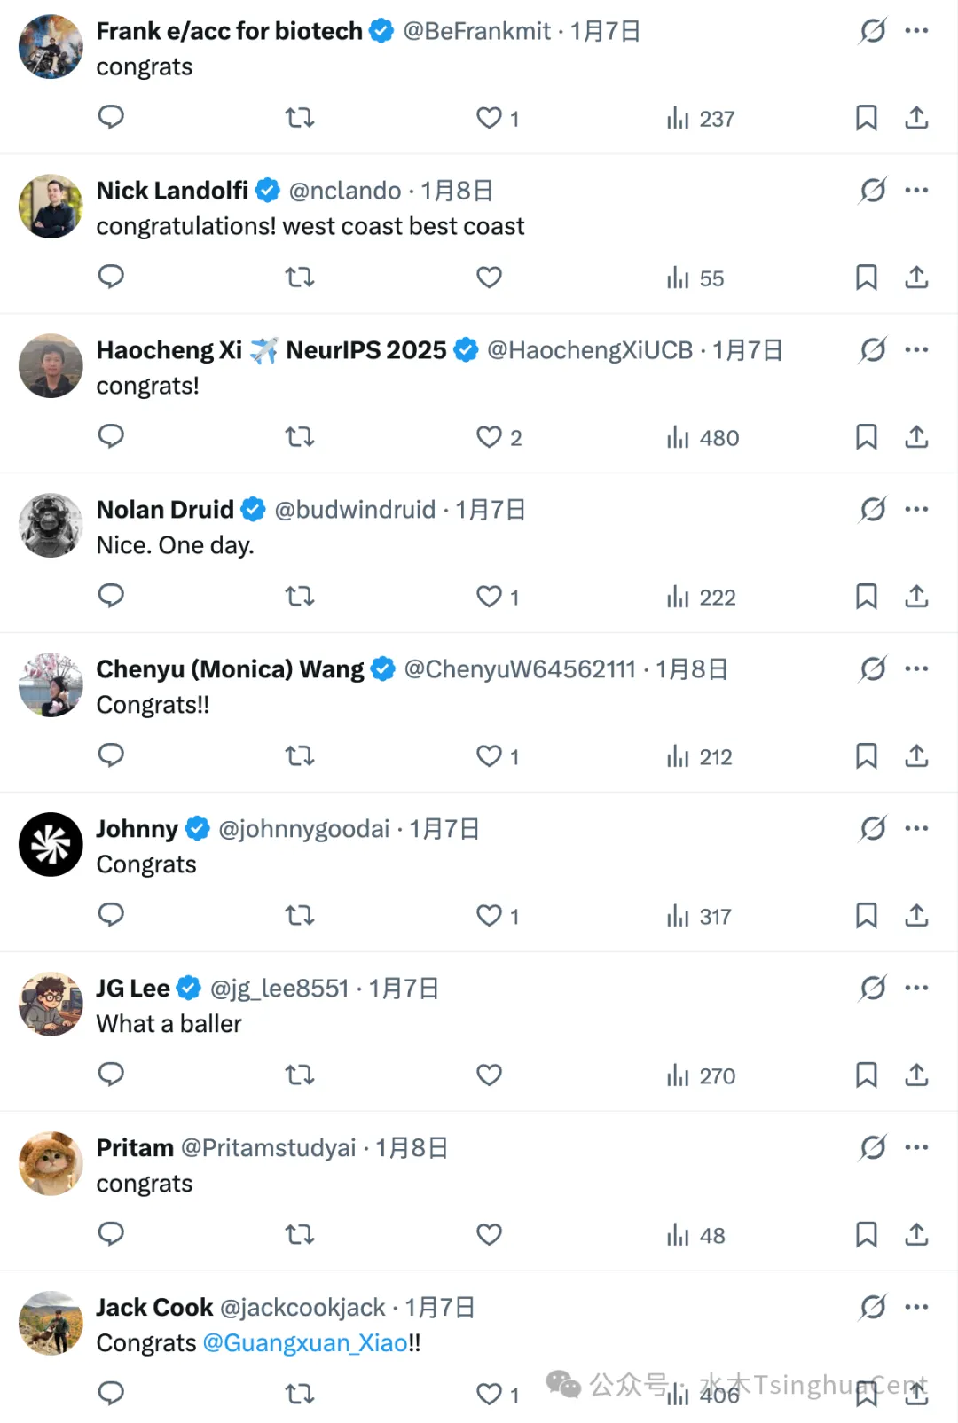
Task: Share Nolan Druid's tweet
Action: (x=916, y=597)
